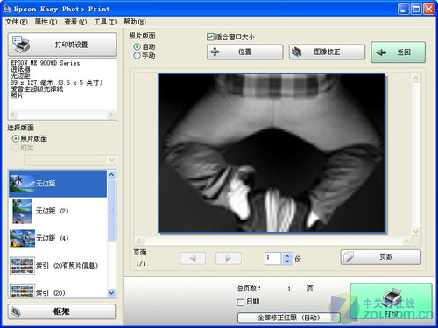Image resolution: width=438 pixels, height=328 pixels.
Task: Click printer info scroll right arrow
Action: pos(111,115)
